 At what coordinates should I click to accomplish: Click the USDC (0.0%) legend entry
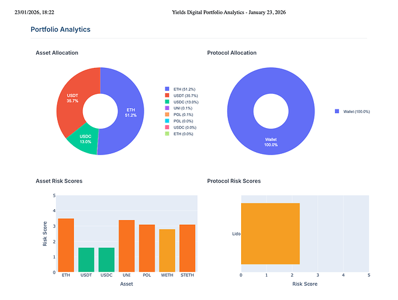(181, 127)
